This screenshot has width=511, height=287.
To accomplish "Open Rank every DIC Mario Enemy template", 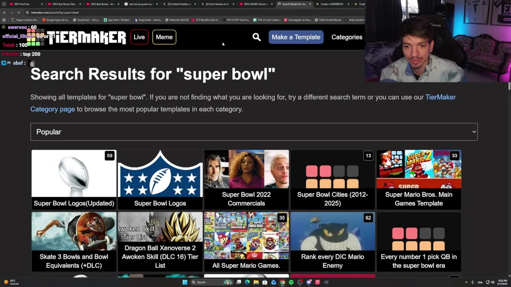I will pyautogui.click(x=333, y=242).
